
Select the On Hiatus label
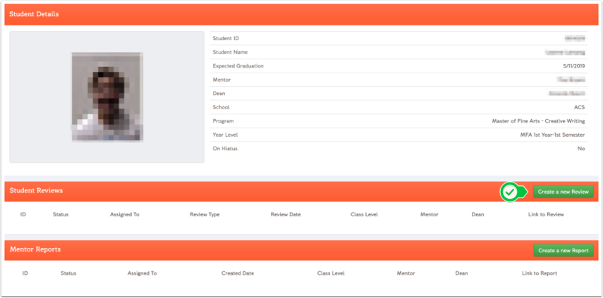[x=225, y=149]
